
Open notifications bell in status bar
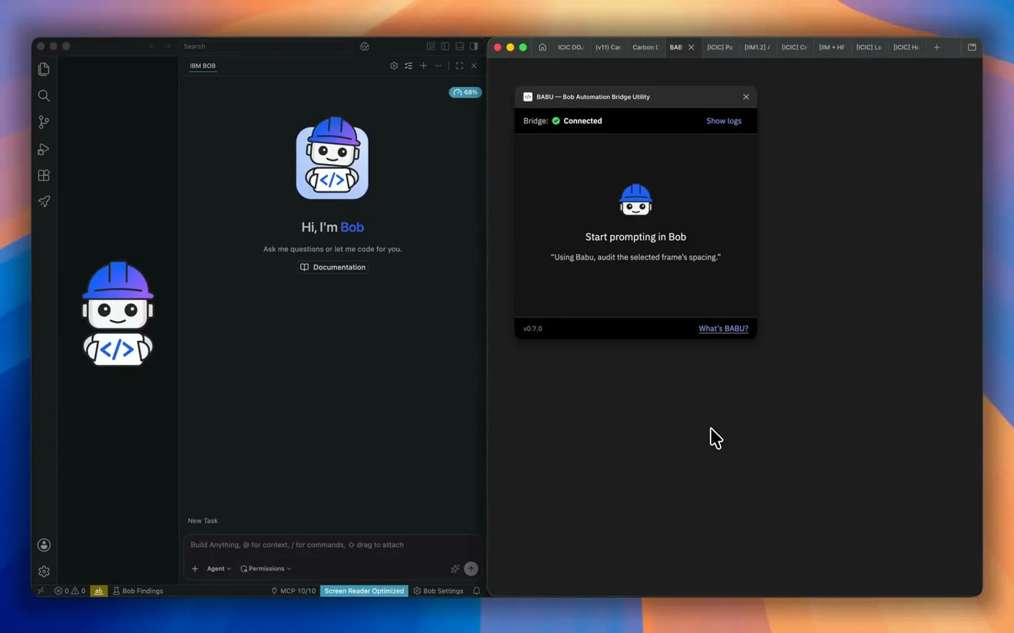[477, 591]
